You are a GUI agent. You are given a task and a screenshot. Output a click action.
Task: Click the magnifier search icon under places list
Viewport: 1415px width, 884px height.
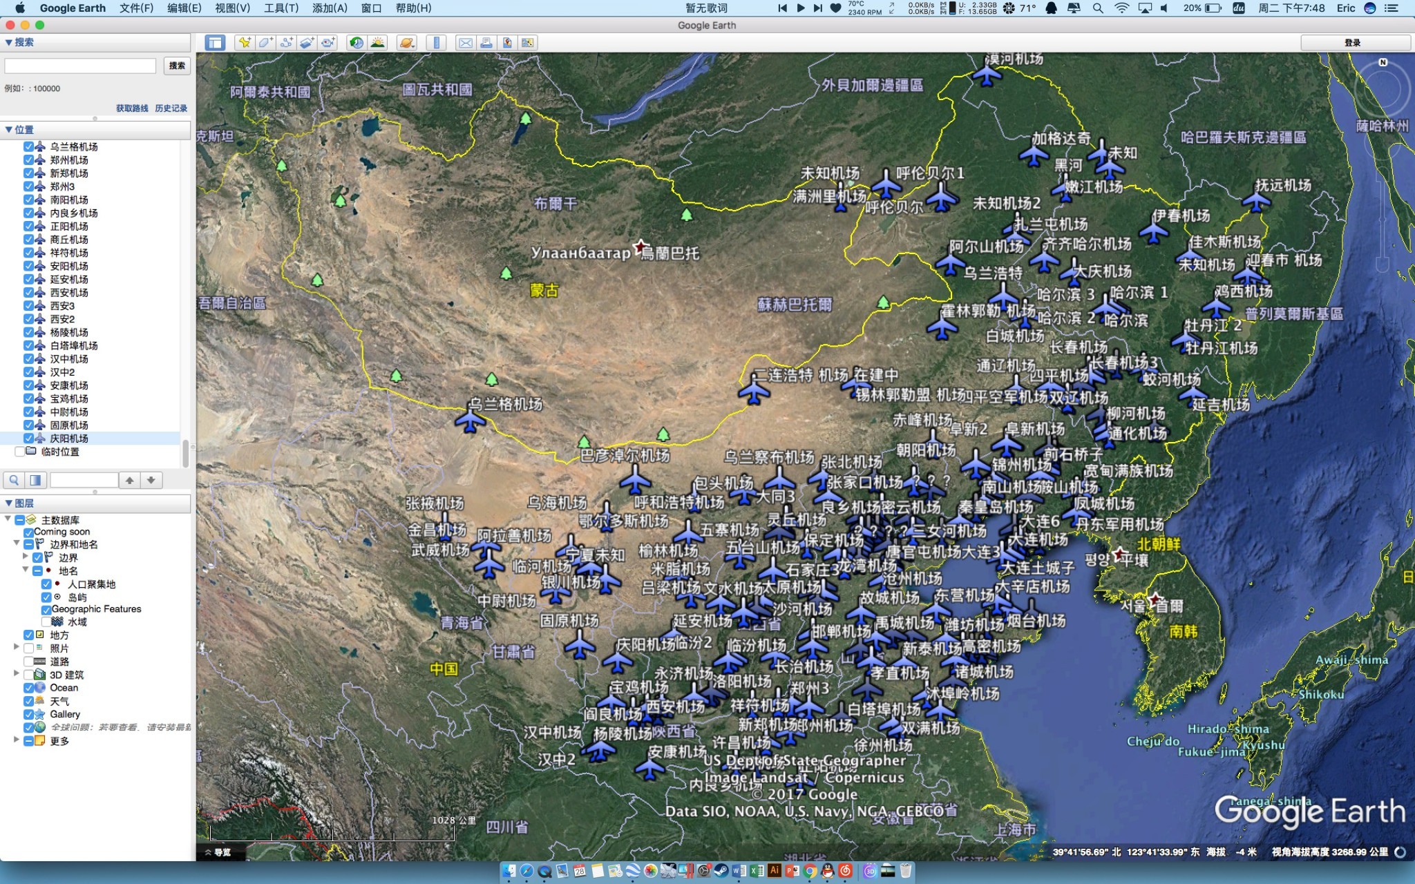(14, 480)
